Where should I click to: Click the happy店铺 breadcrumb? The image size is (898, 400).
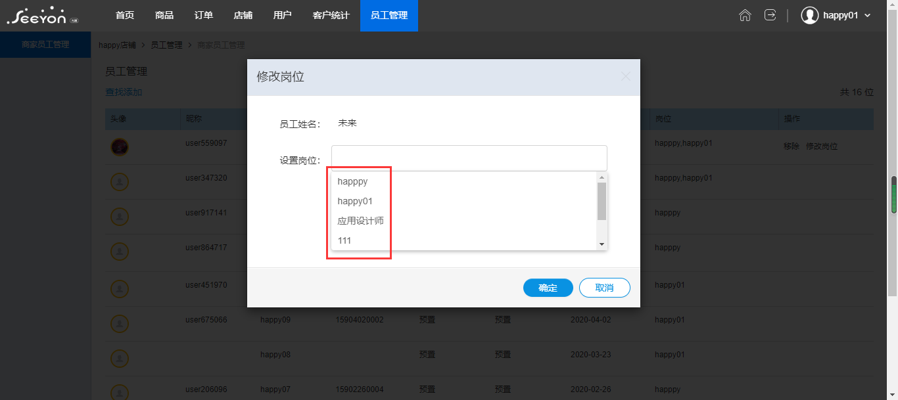tap(117, 45)
